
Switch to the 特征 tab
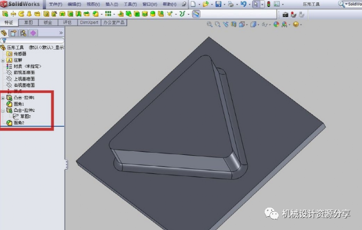point(9,22)
